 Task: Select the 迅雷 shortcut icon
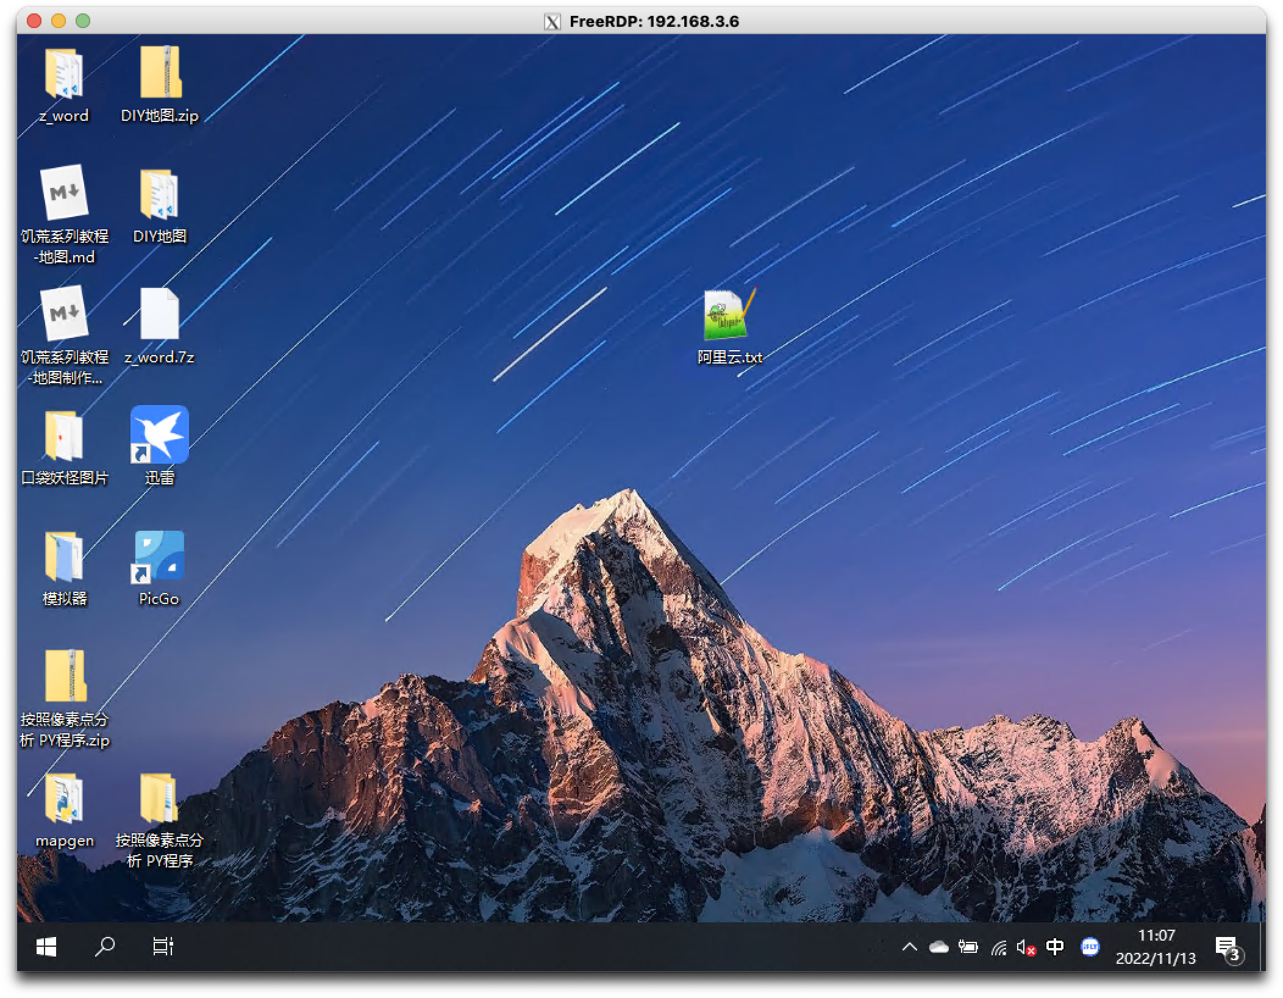[159, 435]
